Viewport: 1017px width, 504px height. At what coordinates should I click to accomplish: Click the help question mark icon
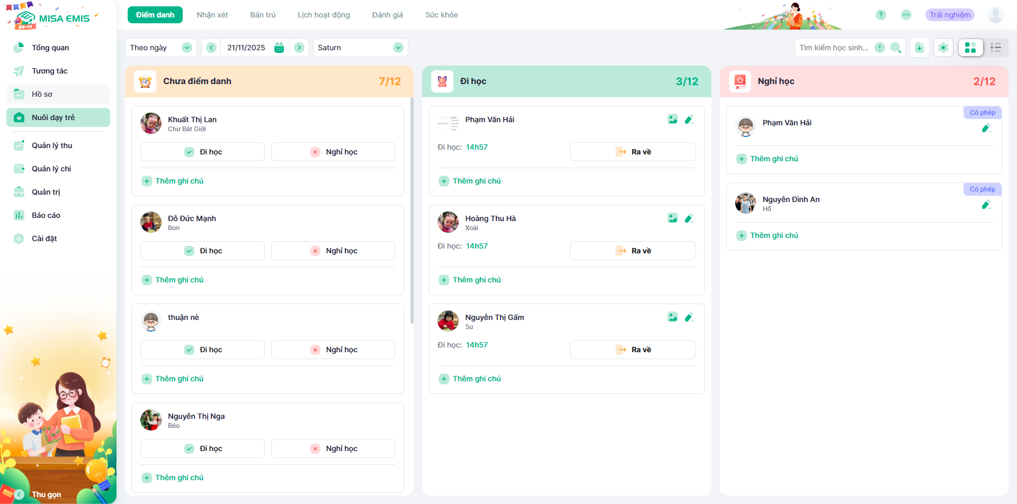click(880, 15)
